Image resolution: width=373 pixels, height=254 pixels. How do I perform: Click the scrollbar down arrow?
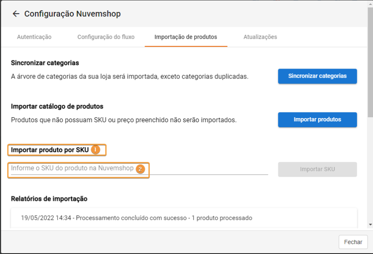370,224
